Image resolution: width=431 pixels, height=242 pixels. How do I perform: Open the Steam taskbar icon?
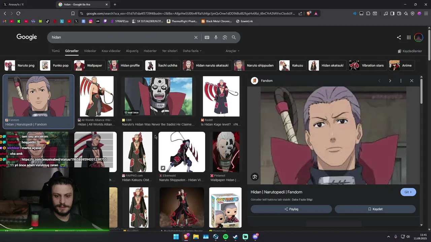click(x=235, y=237)
